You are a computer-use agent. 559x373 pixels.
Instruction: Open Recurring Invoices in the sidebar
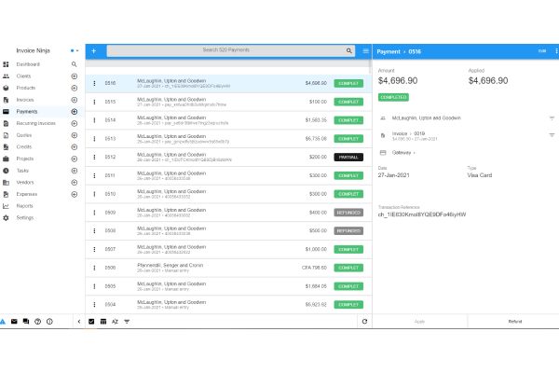pos(35,123)
